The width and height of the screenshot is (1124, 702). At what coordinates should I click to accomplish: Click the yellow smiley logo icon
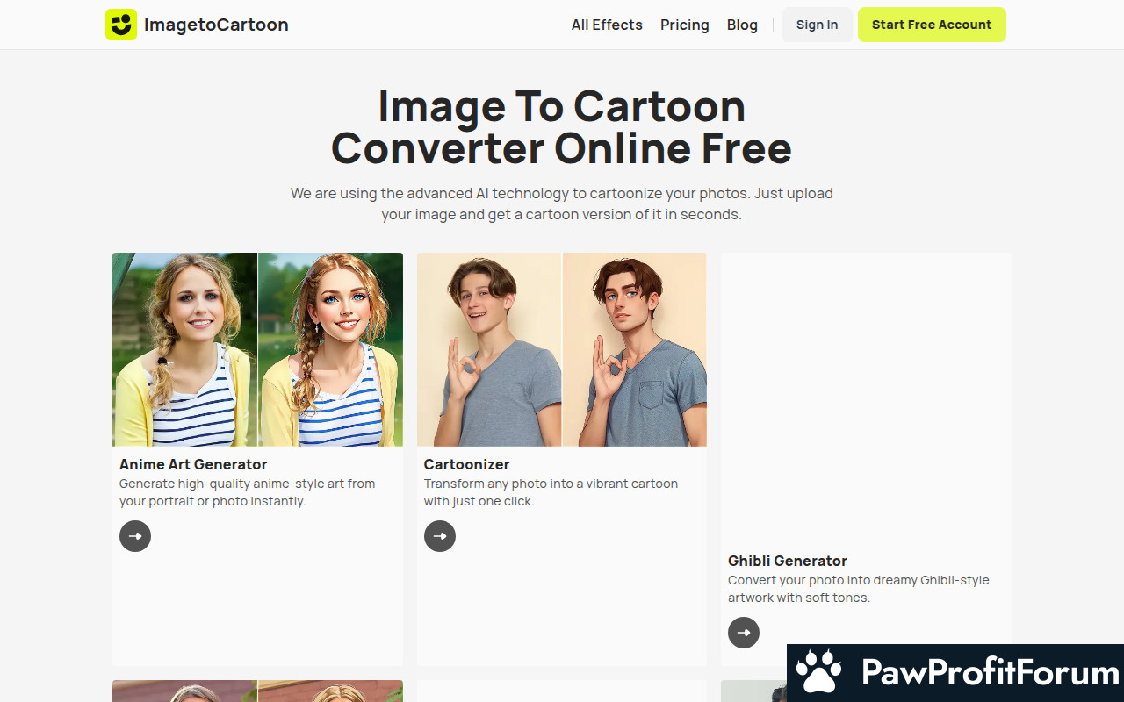point(121,25)
